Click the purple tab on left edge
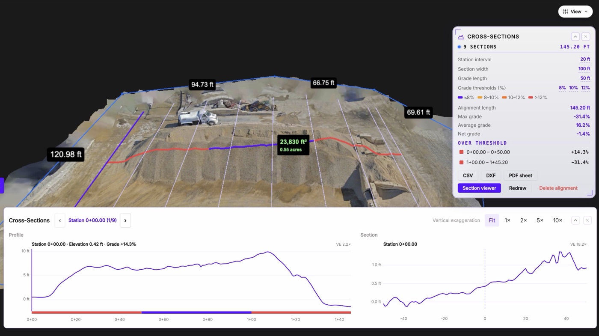This screenshot has width=599, height=336. click(x=2, y=185)
